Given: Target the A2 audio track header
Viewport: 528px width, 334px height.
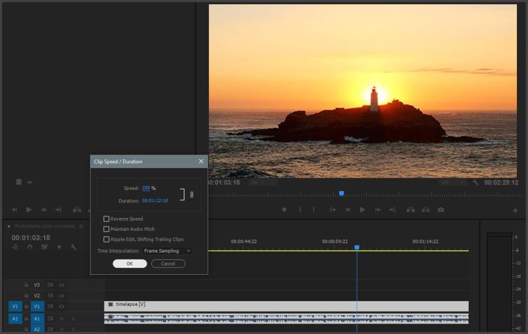Looking at the screenshot, I should (x=37, y=329).
